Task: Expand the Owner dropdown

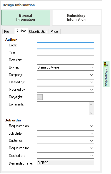Action: coord(92,68)
